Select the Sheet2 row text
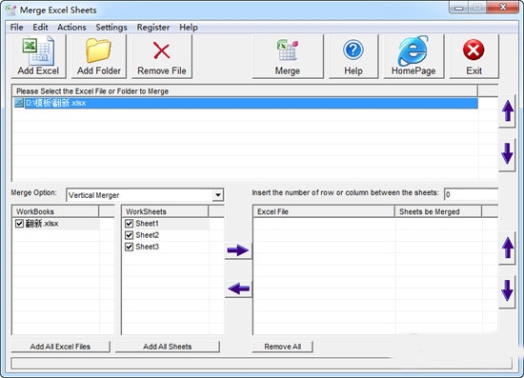 (x=147, y=235)
